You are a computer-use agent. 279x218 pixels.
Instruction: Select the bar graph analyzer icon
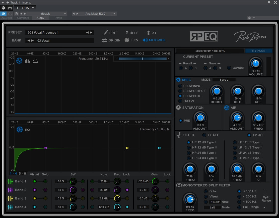pos(27,61)
